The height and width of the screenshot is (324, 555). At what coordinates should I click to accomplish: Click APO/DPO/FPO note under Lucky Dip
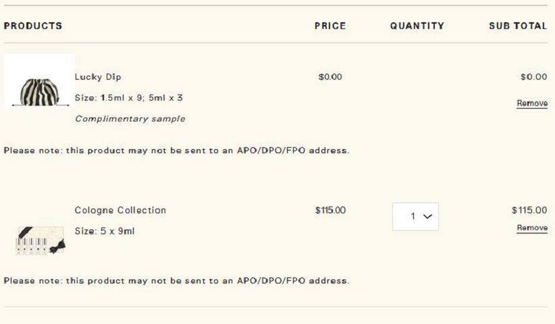click(177, 151)
